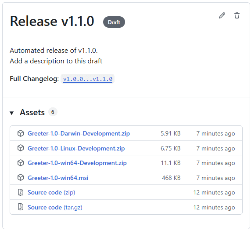Click zip file icon beside Source code (zip)
This screenshot has width=251, height=231.
(20, 192)
